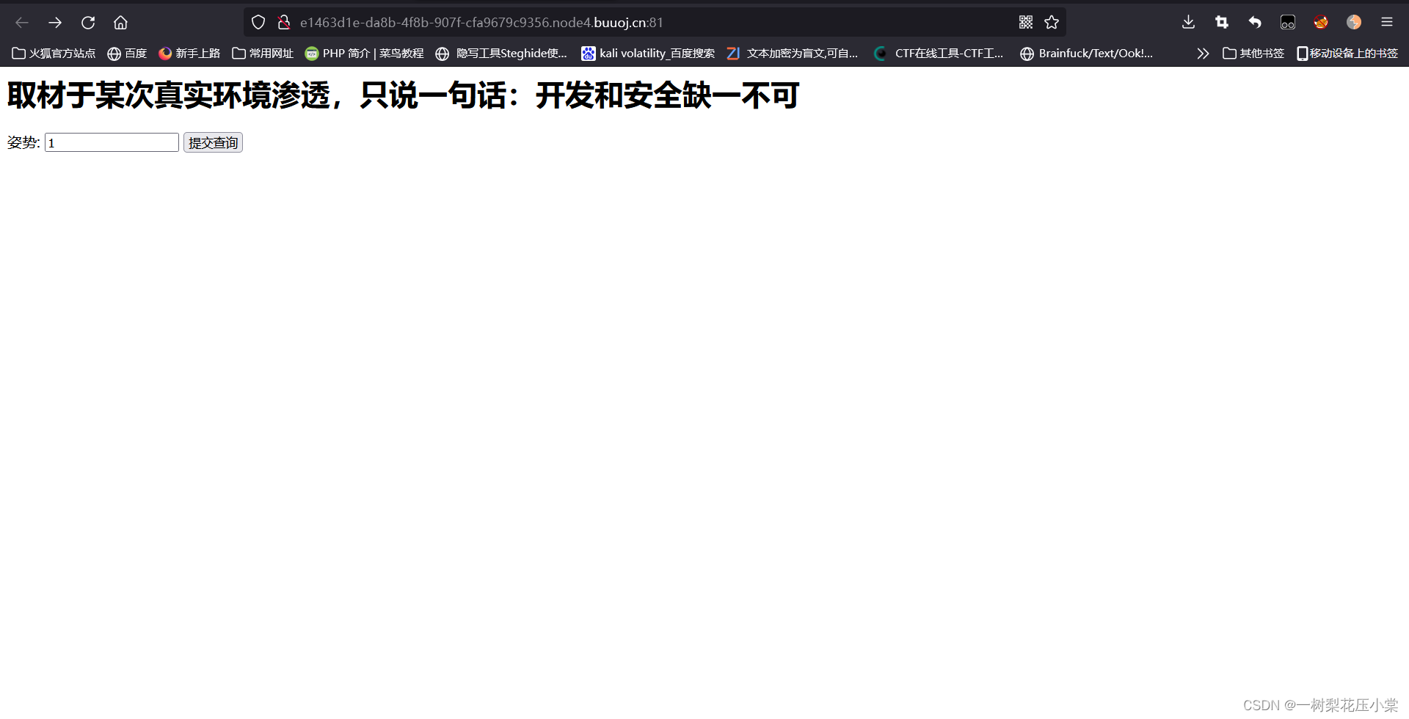The width and height of the screenshot is (1409, 719).
Task: Go forward to the next page
Action: click(55, 23)
